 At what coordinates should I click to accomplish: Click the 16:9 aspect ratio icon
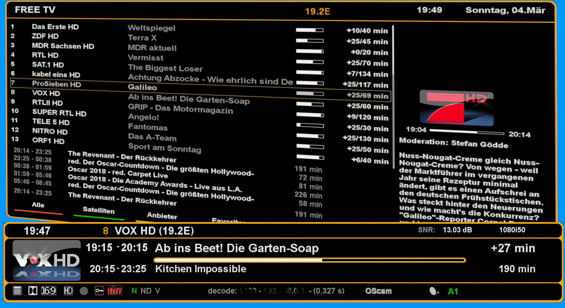coord(49,291)
